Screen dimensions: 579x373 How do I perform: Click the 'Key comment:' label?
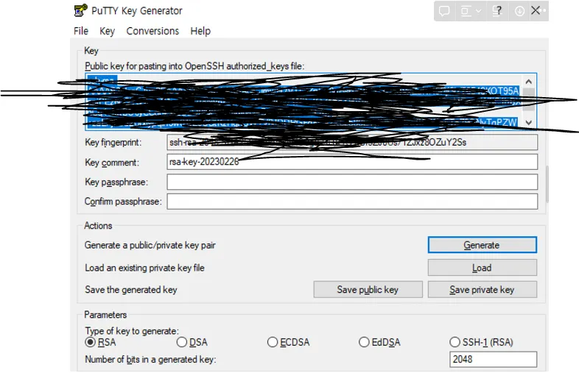click(112, 163)
